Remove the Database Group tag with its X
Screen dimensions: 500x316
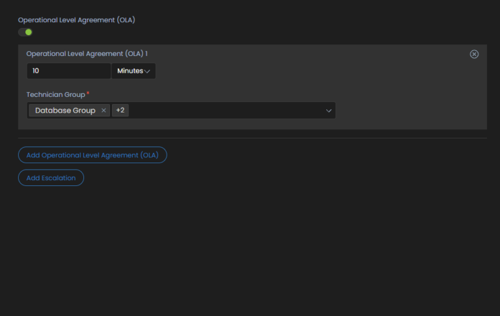click(104, 111)
